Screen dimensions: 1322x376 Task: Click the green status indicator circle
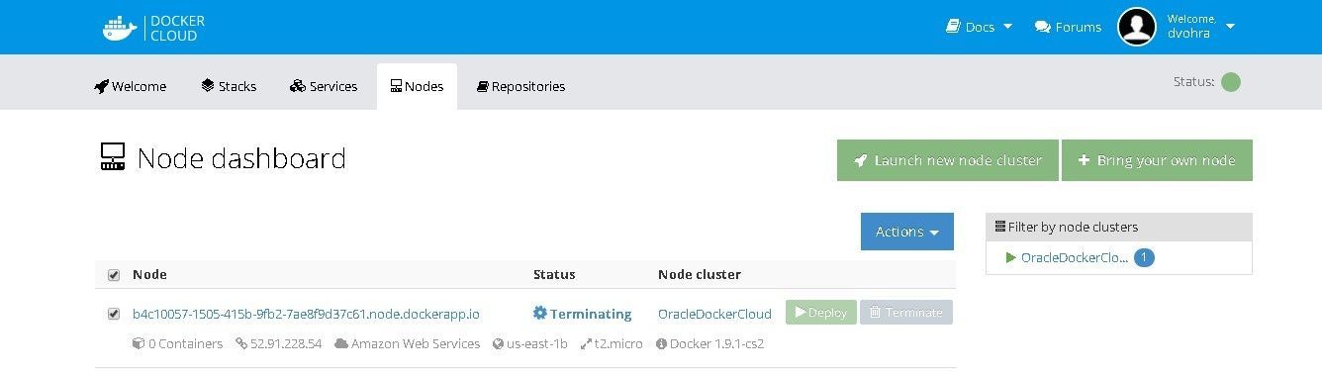click(1230, 82)
